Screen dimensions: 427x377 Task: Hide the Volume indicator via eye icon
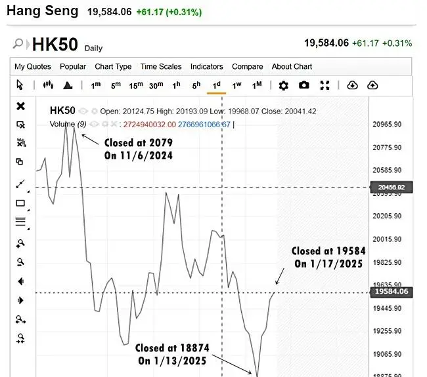[93, 124]
